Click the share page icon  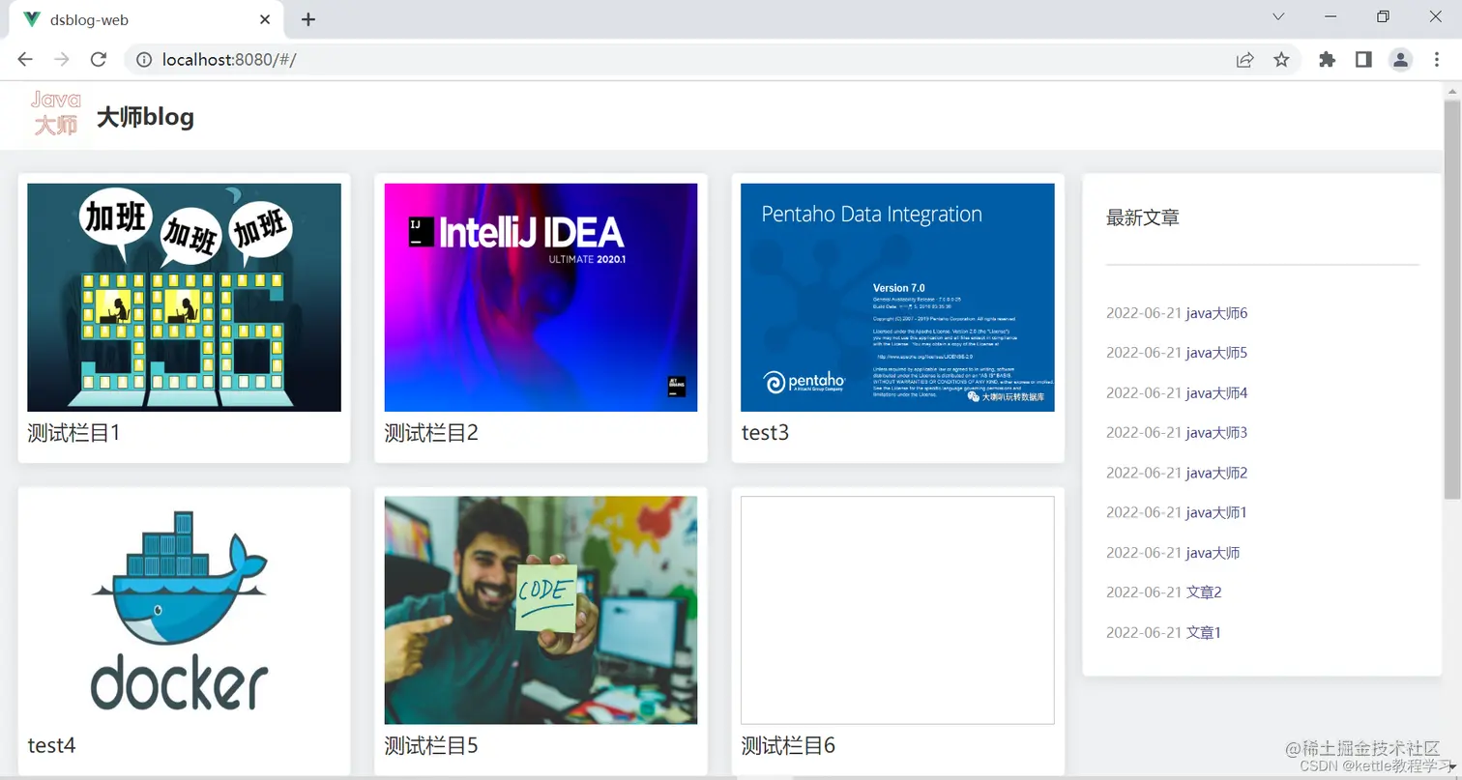coord(1244,60)
